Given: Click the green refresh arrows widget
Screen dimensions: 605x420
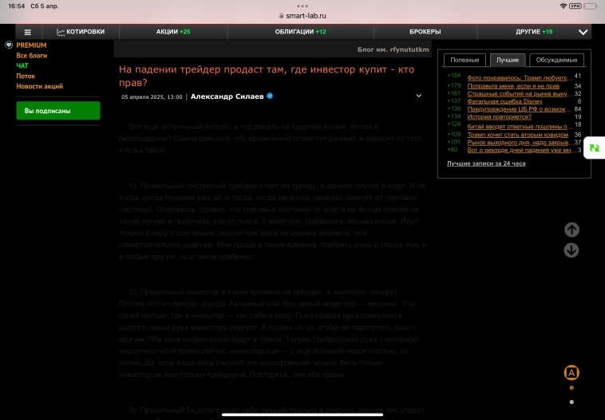Looking at the screenshot, I should 593,148.
